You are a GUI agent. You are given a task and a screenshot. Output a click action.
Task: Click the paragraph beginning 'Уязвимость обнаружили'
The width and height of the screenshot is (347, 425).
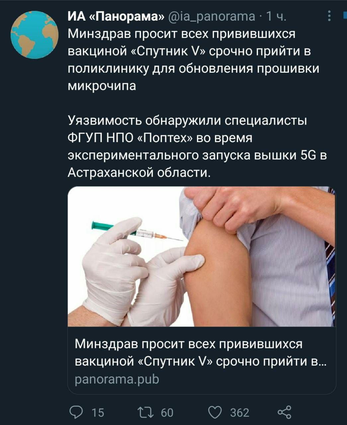pyautogui.click(x=197, y=146)
